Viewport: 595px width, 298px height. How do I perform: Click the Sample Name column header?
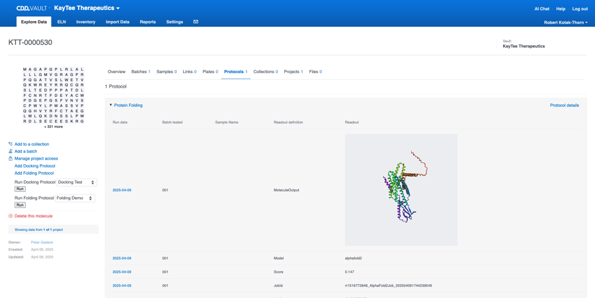[227, 123]
